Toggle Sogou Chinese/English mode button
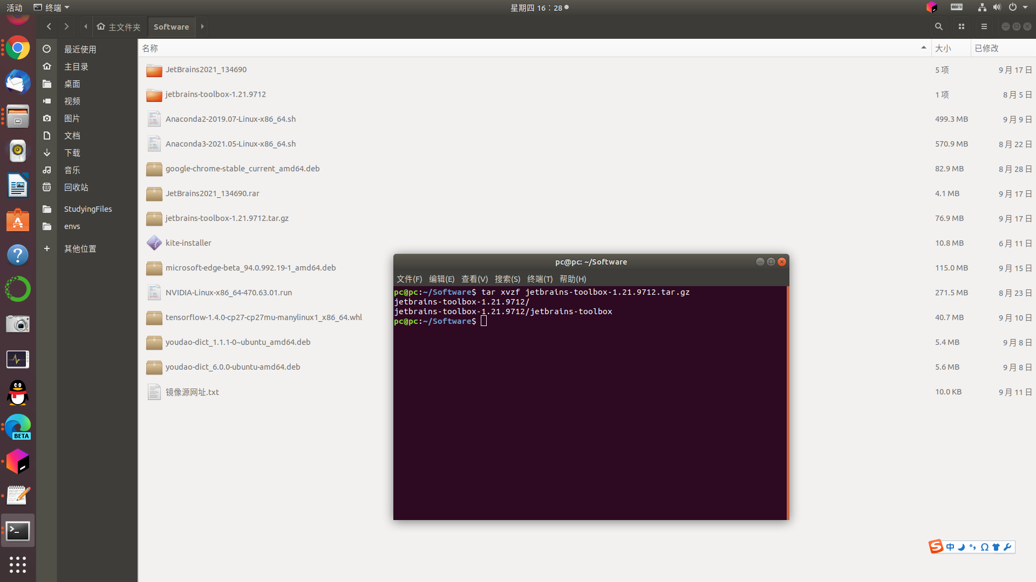1036x582 pixels. pyautogui.click(x=950, y=547)
